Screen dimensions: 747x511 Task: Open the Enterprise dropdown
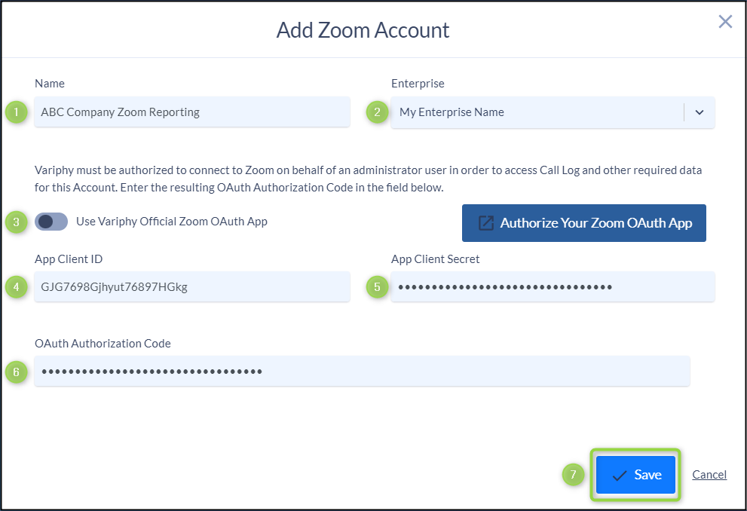[x=553, y=112]
